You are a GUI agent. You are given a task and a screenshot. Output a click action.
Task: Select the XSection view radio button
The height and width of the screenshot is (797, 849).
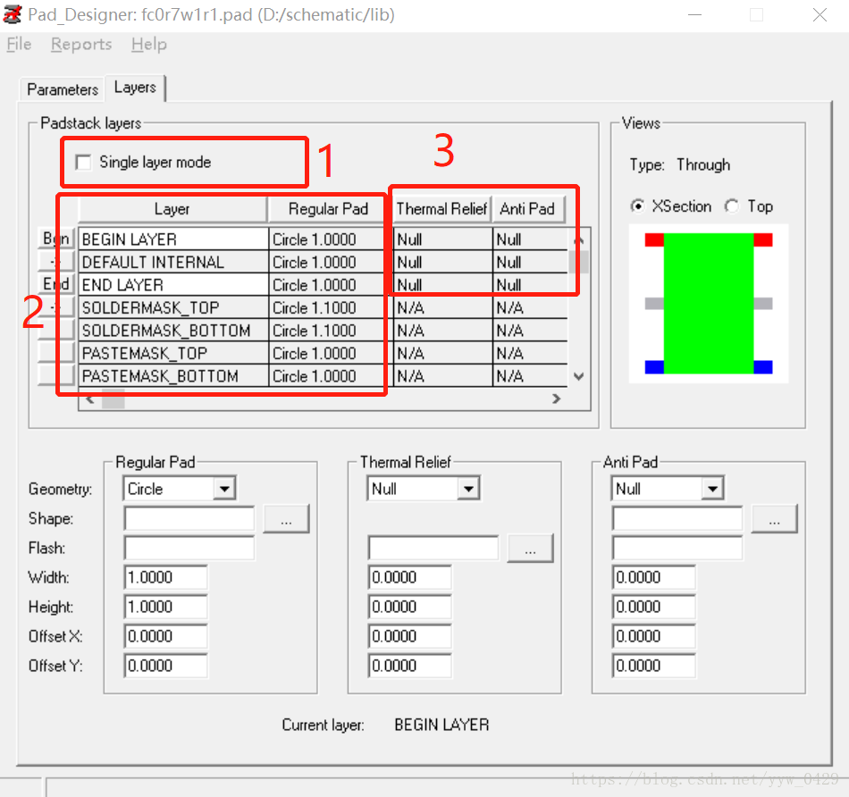click(x=638, y=206)
